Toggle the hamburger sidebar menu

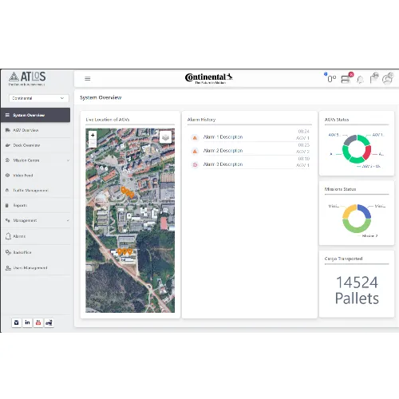(x=88, y=78)
